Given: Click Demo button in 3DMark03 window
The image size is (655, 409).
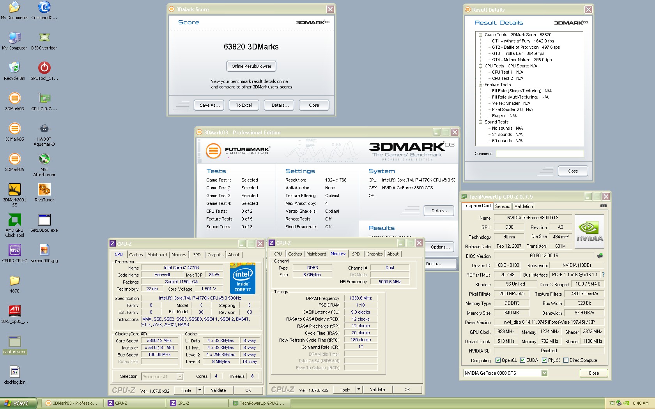Looking at the screenshot, I should point(440,264).
